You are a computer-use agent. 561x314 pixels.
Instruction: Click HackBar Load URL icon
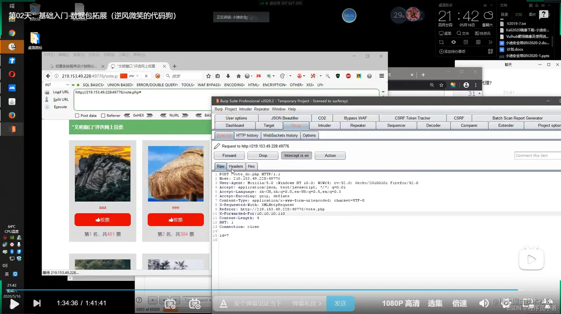pyautogui.click(x=47, y=92)
